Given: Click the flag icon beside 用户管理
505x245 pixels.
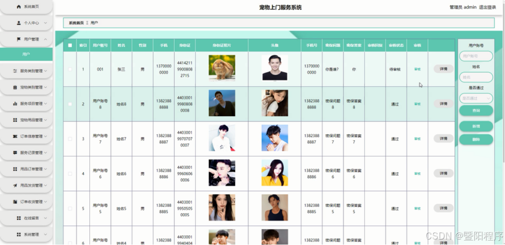Looking at the screenshot, I should (19, 39).
